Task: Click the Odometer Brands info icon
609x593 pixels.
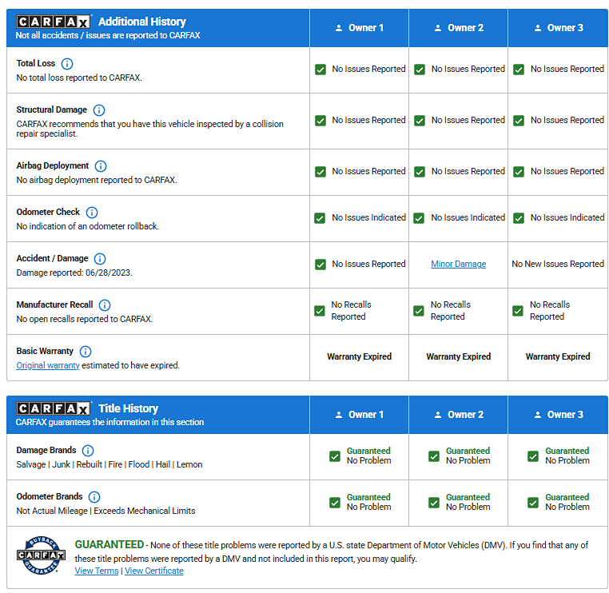Action: (x=94, y=497)
